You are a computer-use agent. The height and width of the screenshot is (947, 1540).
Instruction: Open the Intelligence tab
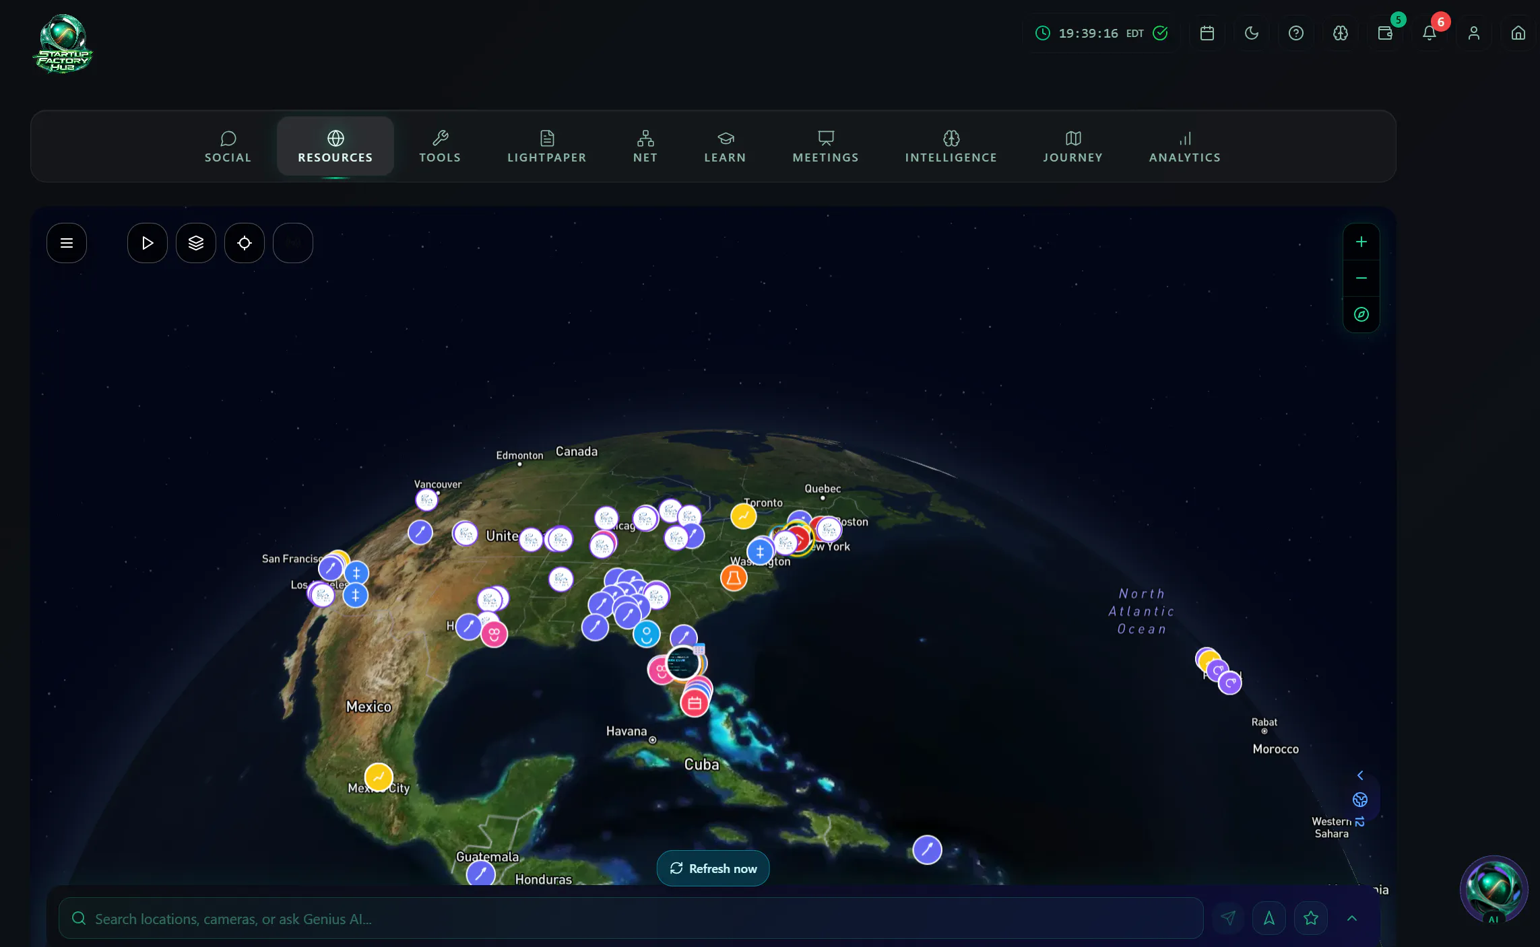[x=951, y=147]
